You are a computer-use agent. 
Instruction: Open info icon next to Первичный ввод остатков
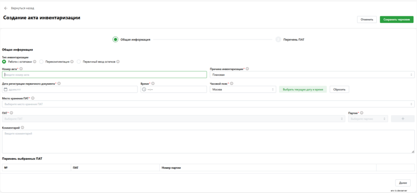(118, 61)
